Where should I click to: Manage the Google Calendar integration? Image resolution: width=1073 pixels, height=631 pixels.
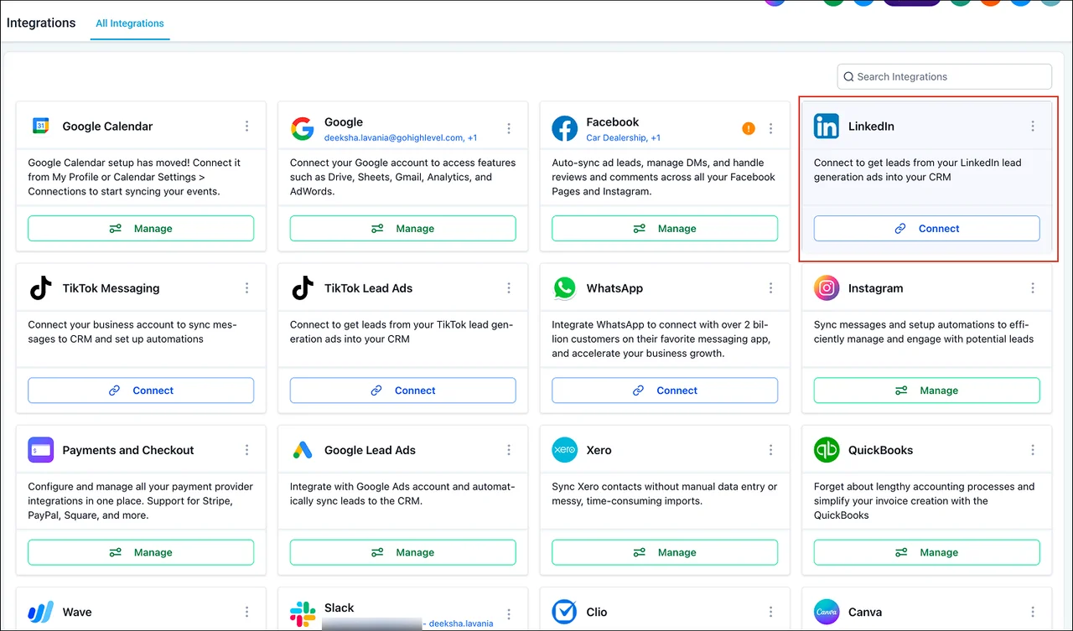point(141,229)
